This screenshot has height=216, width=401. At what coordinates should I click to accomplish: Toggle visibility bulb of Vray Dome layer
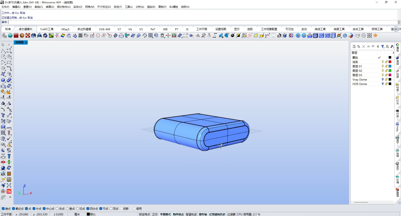tap(382, 80)
